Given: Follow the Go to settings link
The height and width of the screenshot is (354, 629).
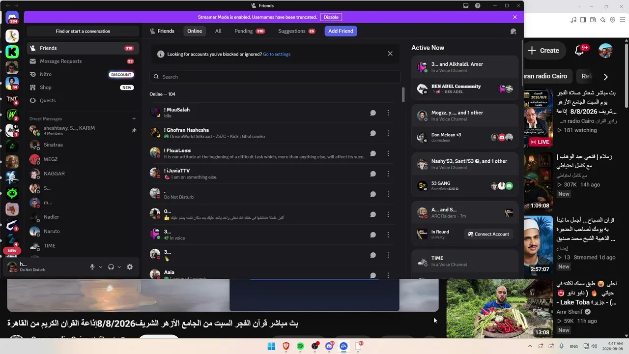Looking at the screenshot, I should pyautogui.click(x=277, y=54).
